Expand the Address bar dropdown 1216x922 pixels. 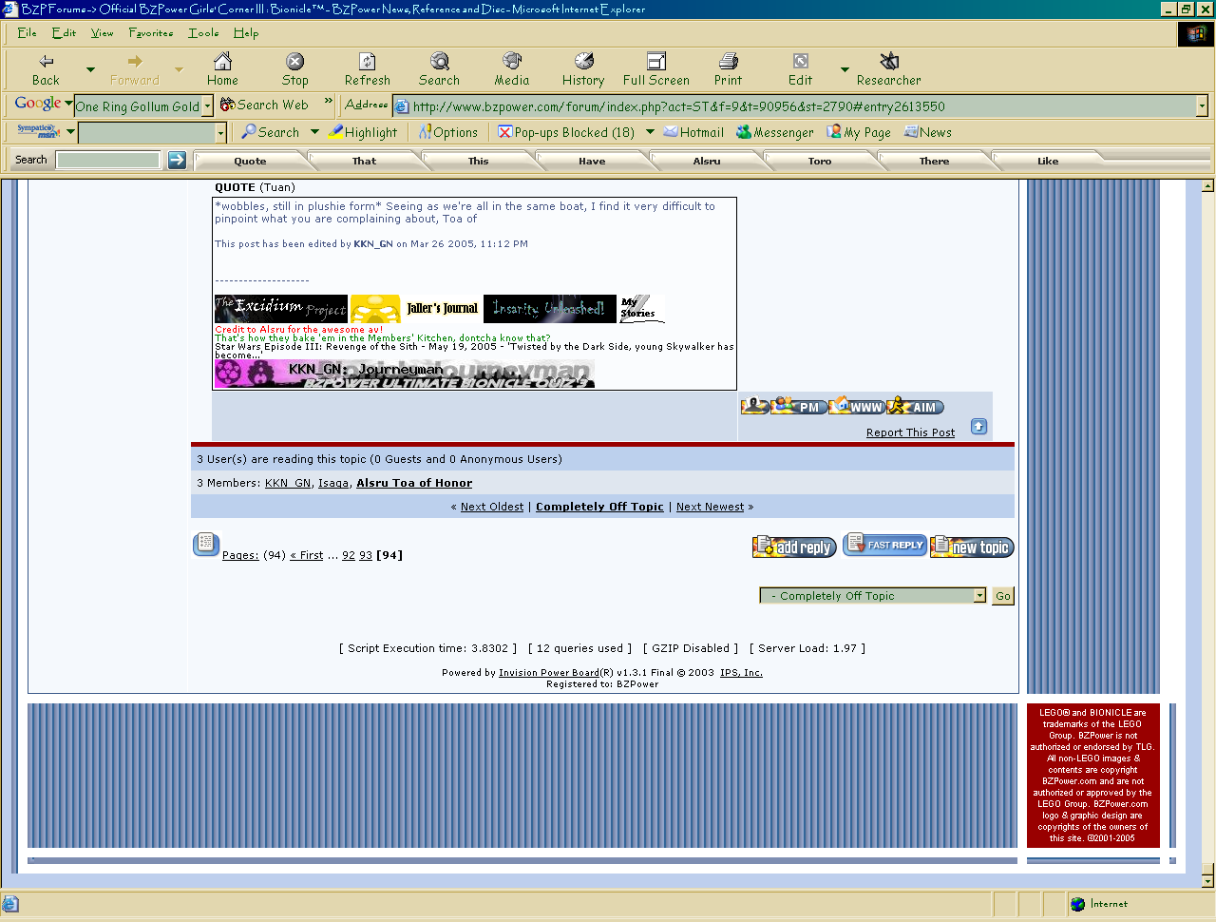coord(1202,106)
